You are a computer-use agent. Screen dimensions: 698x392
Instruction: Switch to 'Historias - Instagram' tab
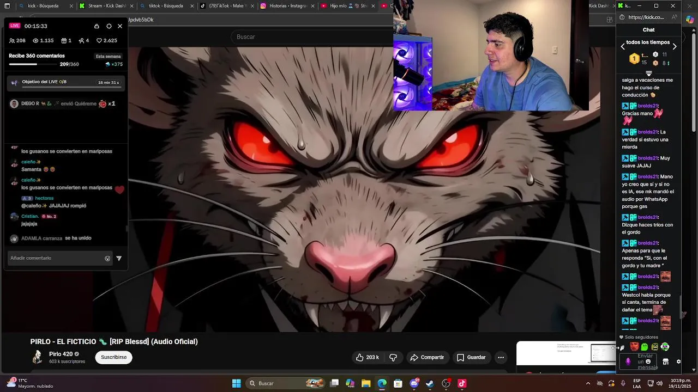[286, 6]
